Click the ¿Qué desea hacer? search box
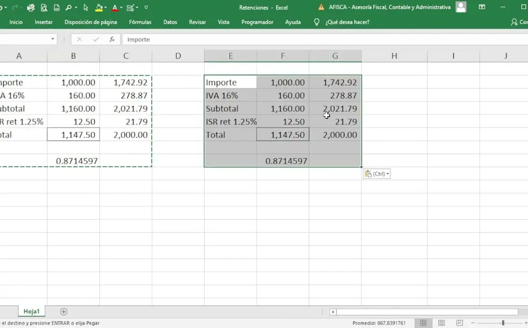 click(347, 22)
